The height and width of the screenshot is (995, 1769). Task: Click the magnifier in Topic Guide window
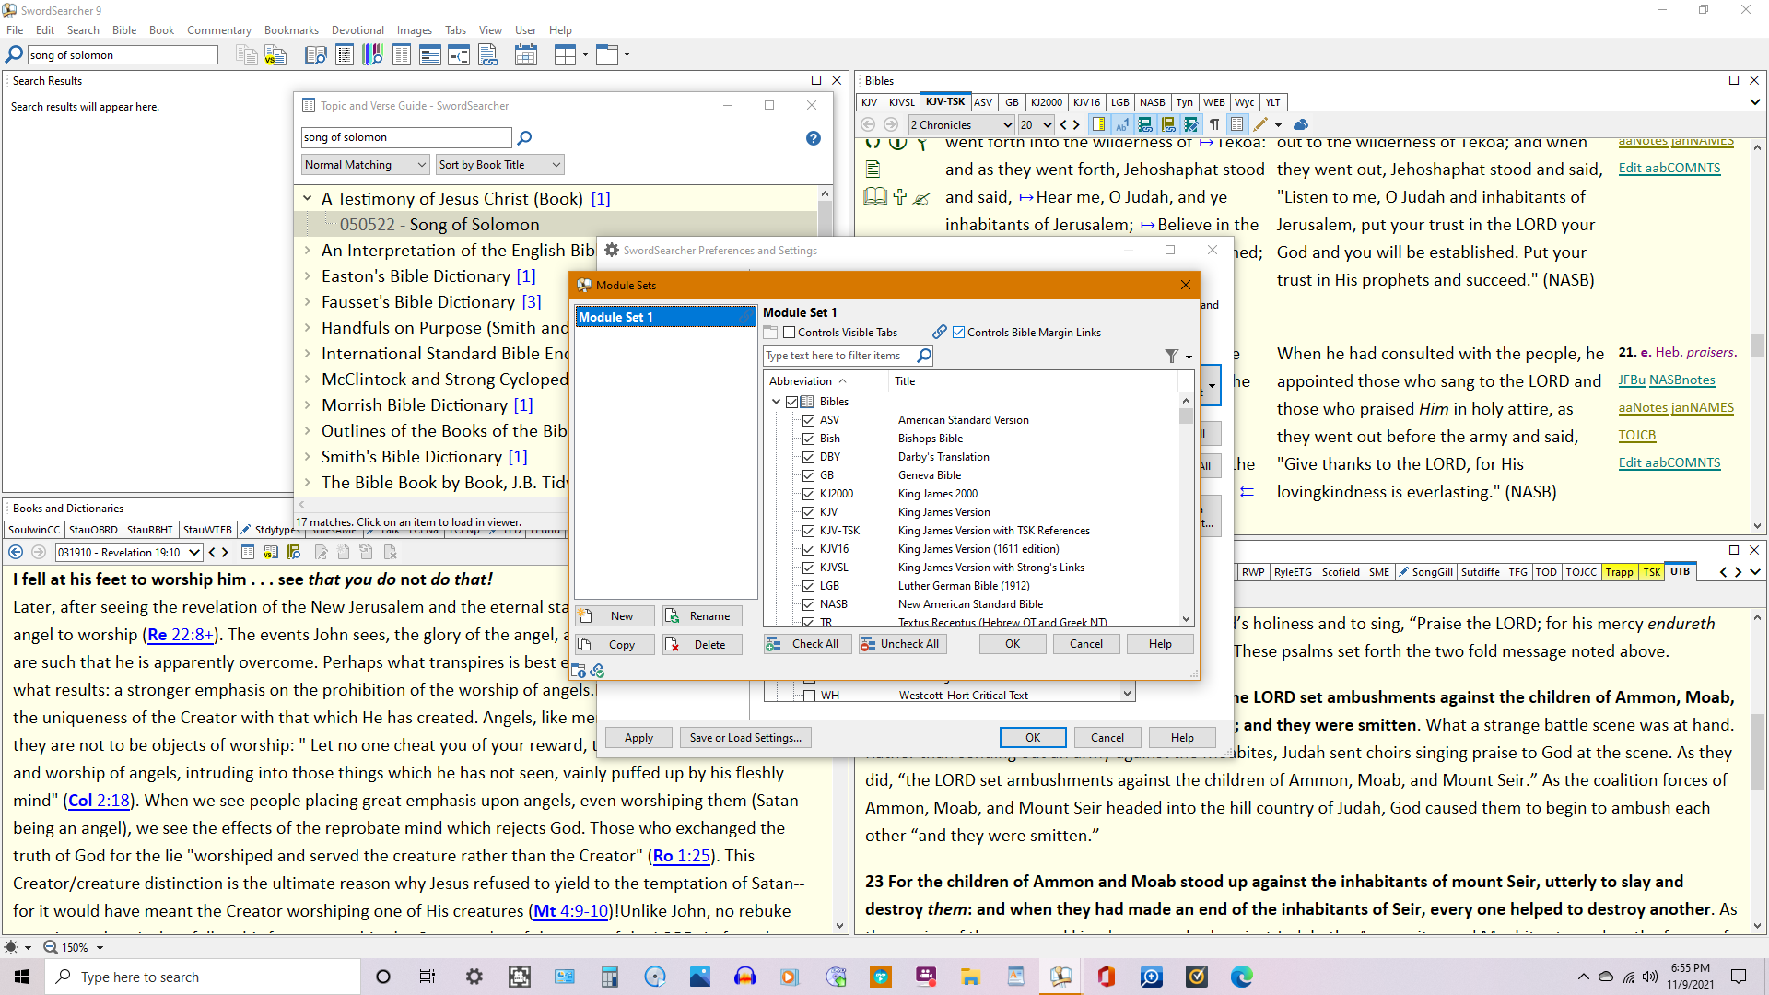[x=524, y=138]
